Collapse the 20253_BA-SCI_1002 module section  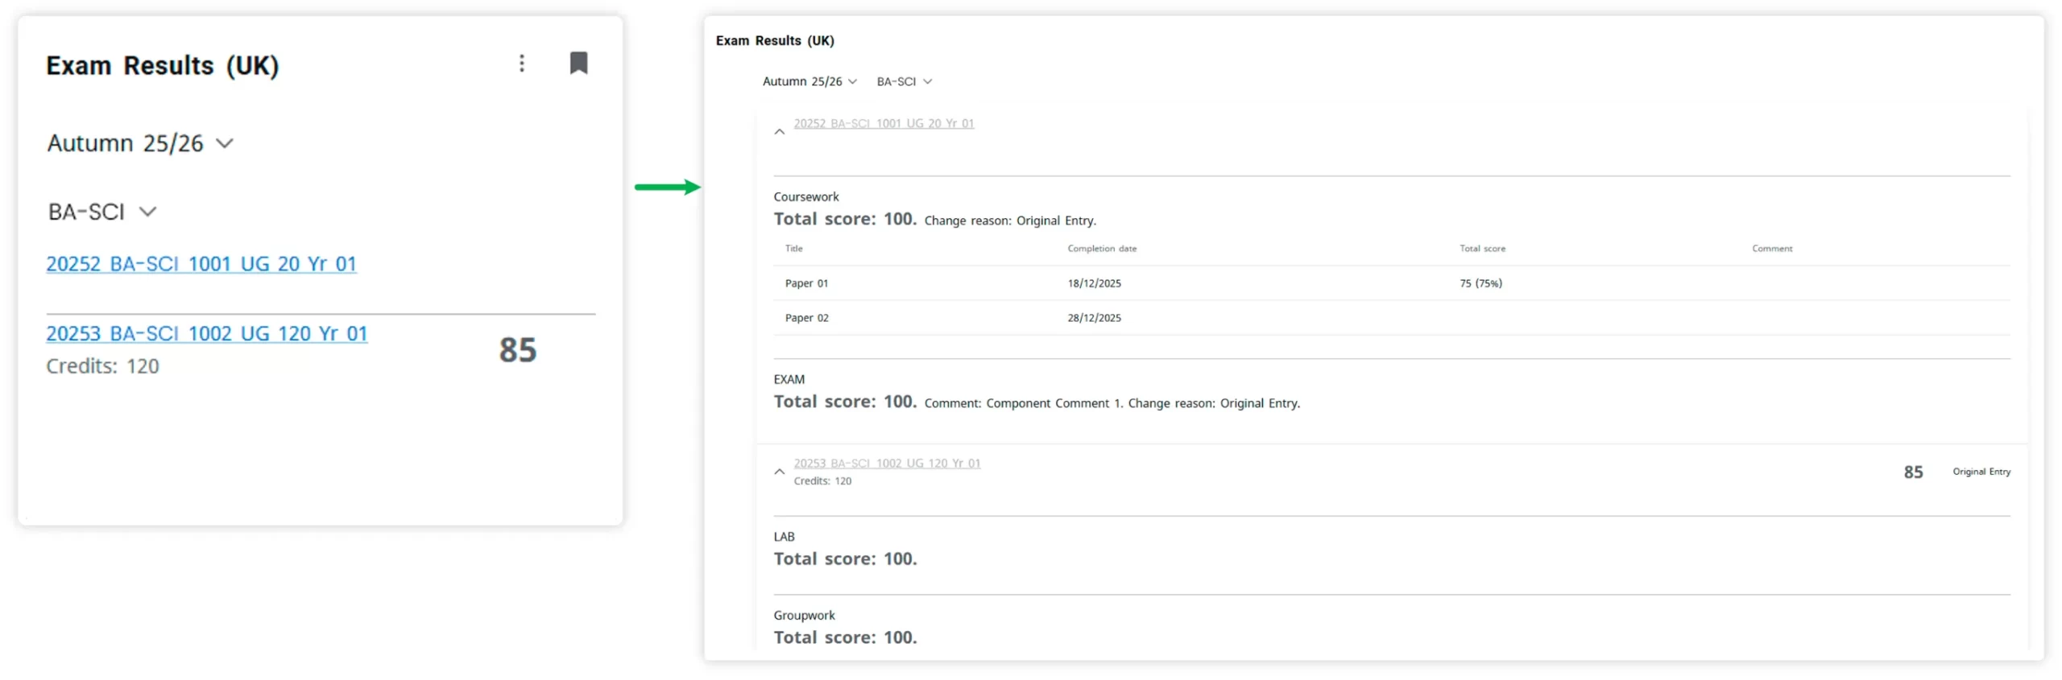pyautogui.click(x=779, y=472)
